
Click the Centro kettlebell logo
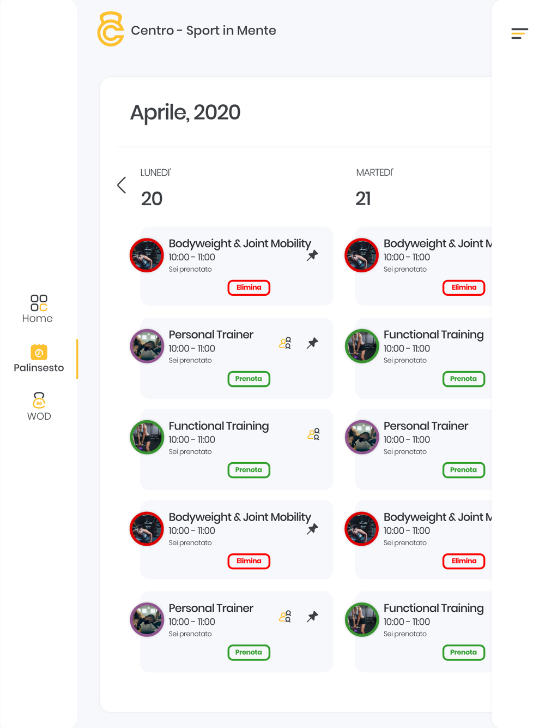111,29
